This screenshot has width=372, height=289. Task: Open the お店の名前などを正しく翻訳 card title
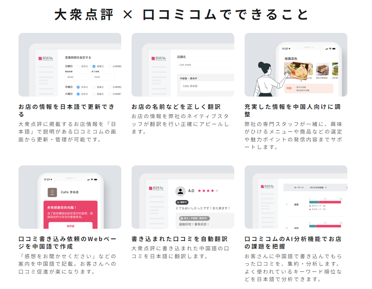pos(176,107)
